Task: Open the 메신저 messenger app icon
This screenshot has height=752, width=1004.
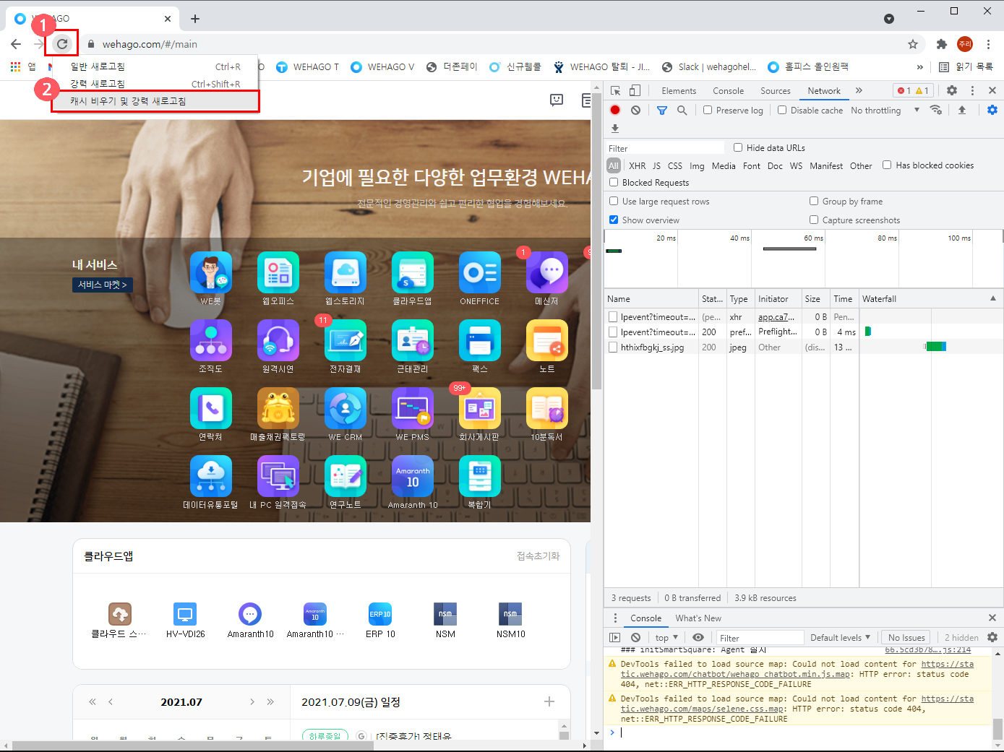Action: click(x=546, y=273)
